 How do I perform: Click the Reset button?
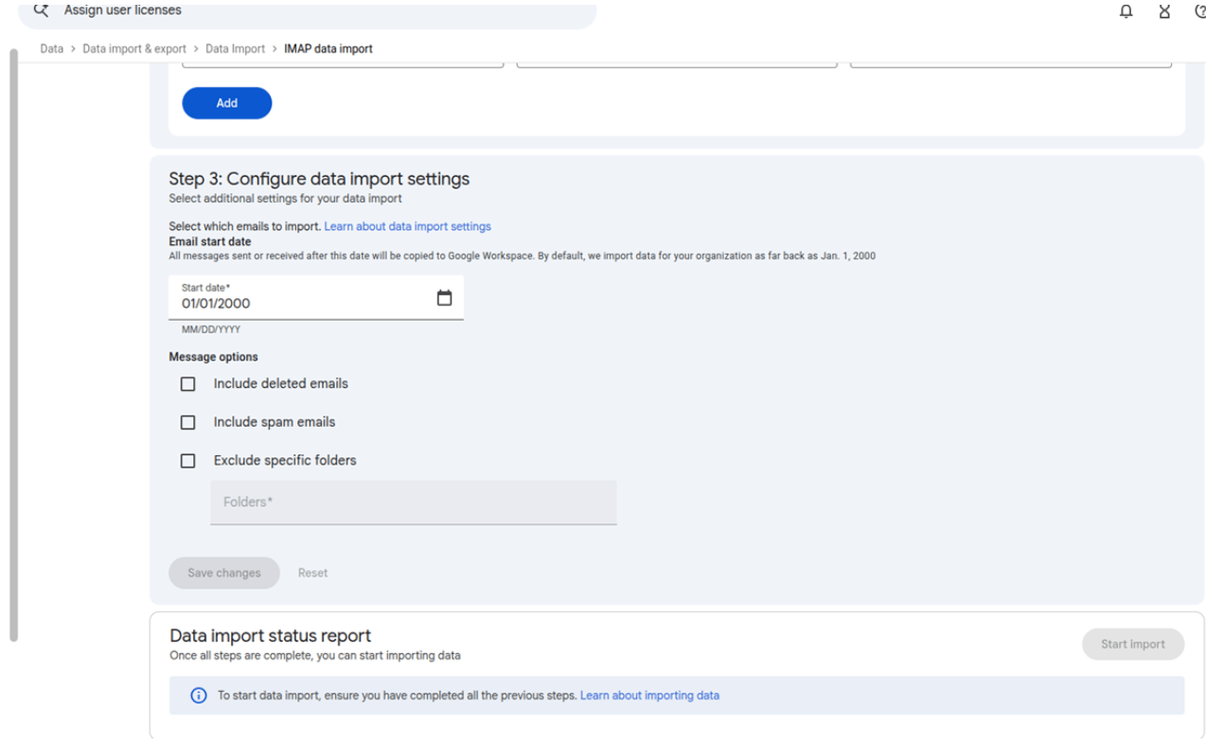pyautogui.click(x=312, y=573)
